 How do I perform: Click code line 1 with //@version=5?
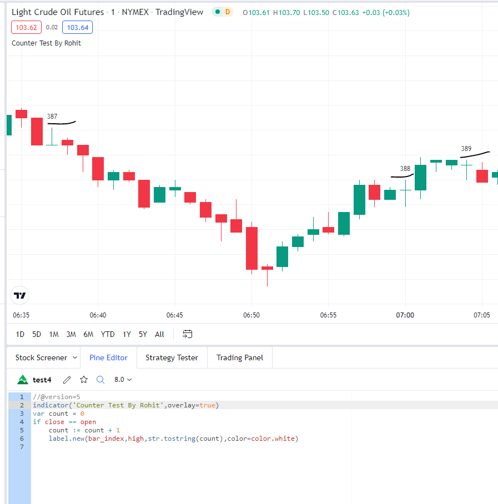point(57,397)
